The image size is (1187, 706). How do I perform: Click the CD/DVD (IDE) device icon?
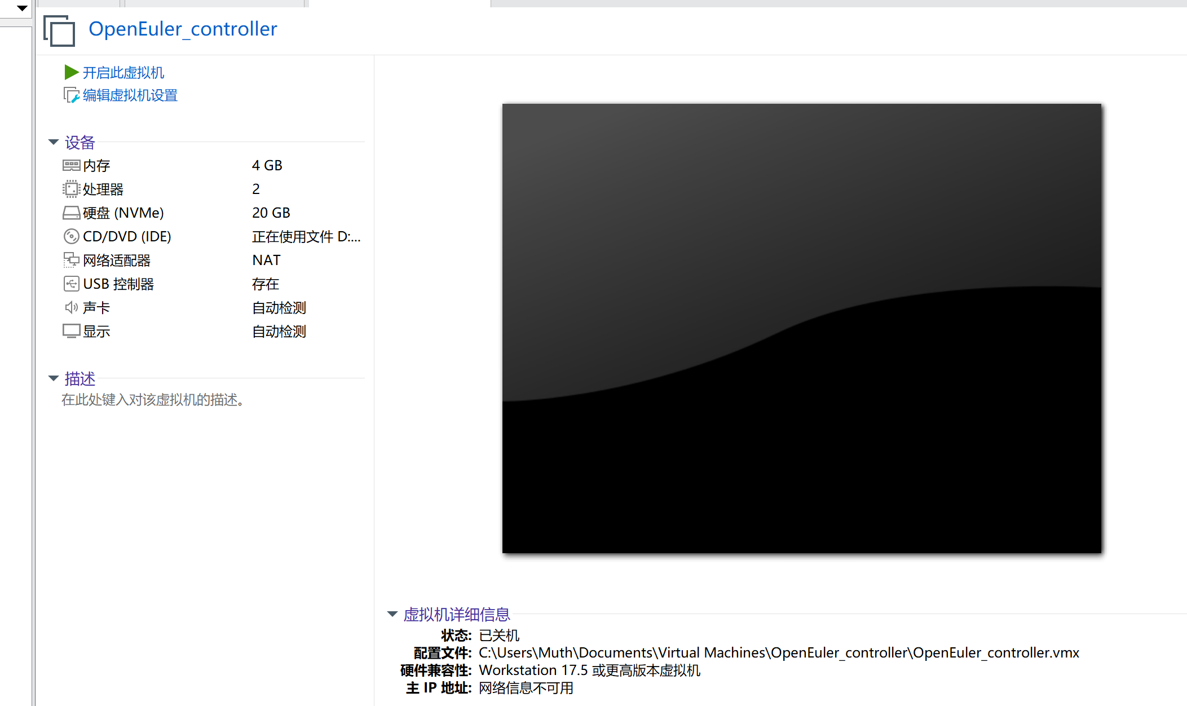pyautogui.click(x=71, y=236)
